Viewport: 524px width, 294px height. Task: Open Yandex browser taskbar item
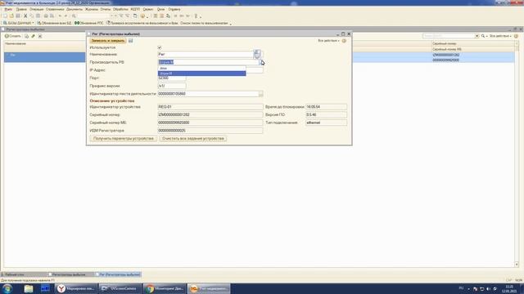(75, 288)
